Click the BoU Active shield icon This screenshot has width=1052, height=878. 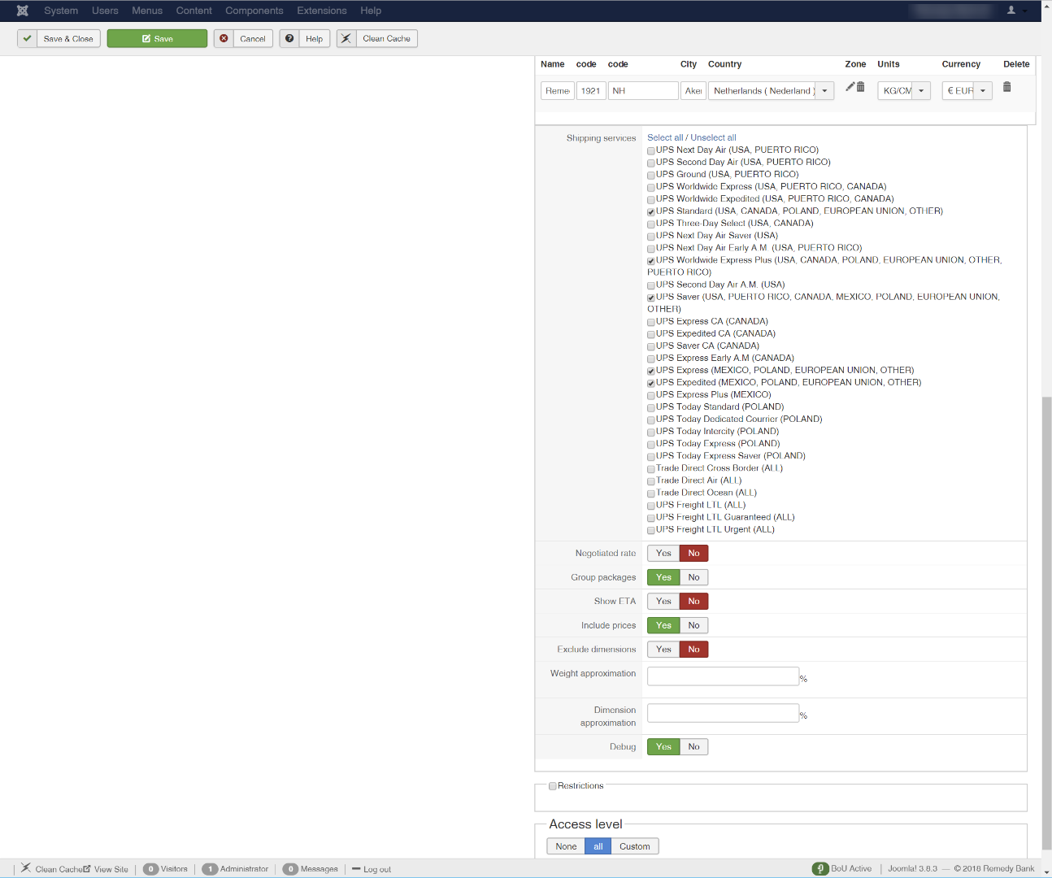point(820,868)
